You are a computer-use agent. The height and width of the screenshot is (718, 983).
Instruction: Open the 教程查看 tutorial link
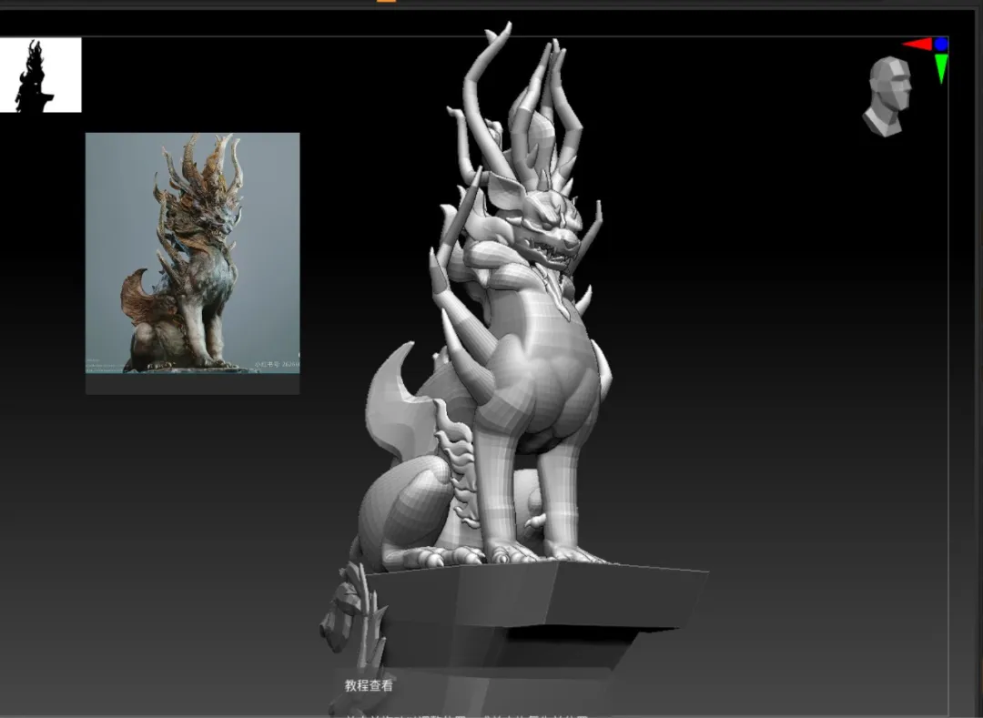point(370,685)
